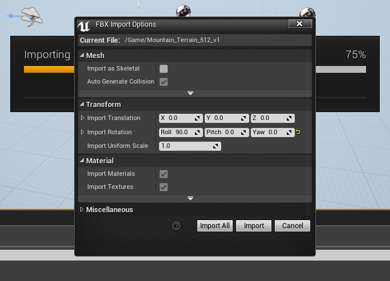
Task: Click the Import Materials label
Action: point(111,173)
